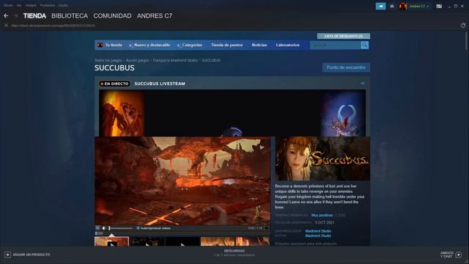Select the fifth screenshot thumbnail

[x=253, y=241]
